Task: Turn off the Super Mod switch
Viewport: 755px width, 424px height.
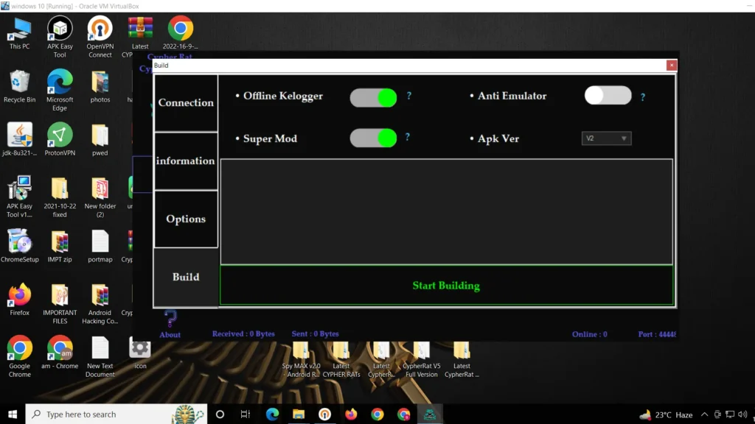Action: [373, 138]
